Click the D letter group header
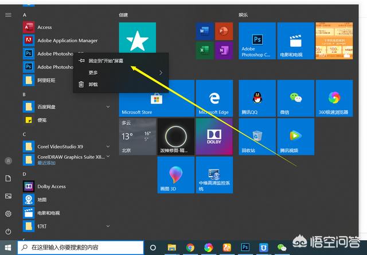 [x=24, y=174]
